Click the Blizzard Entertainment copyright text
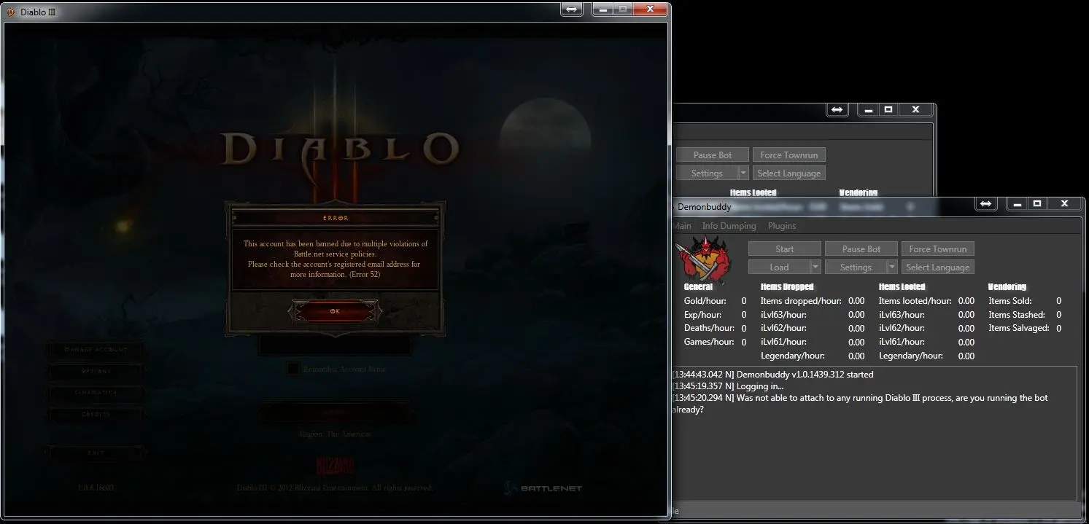This screenshot has width=1089, height=524. point(335,488)
